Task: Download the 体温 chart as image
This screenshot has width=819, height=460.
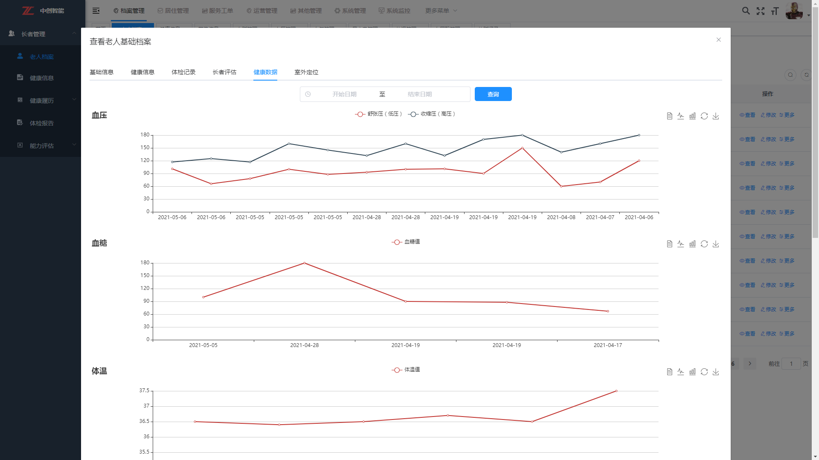Action: [x=716, y=372]
